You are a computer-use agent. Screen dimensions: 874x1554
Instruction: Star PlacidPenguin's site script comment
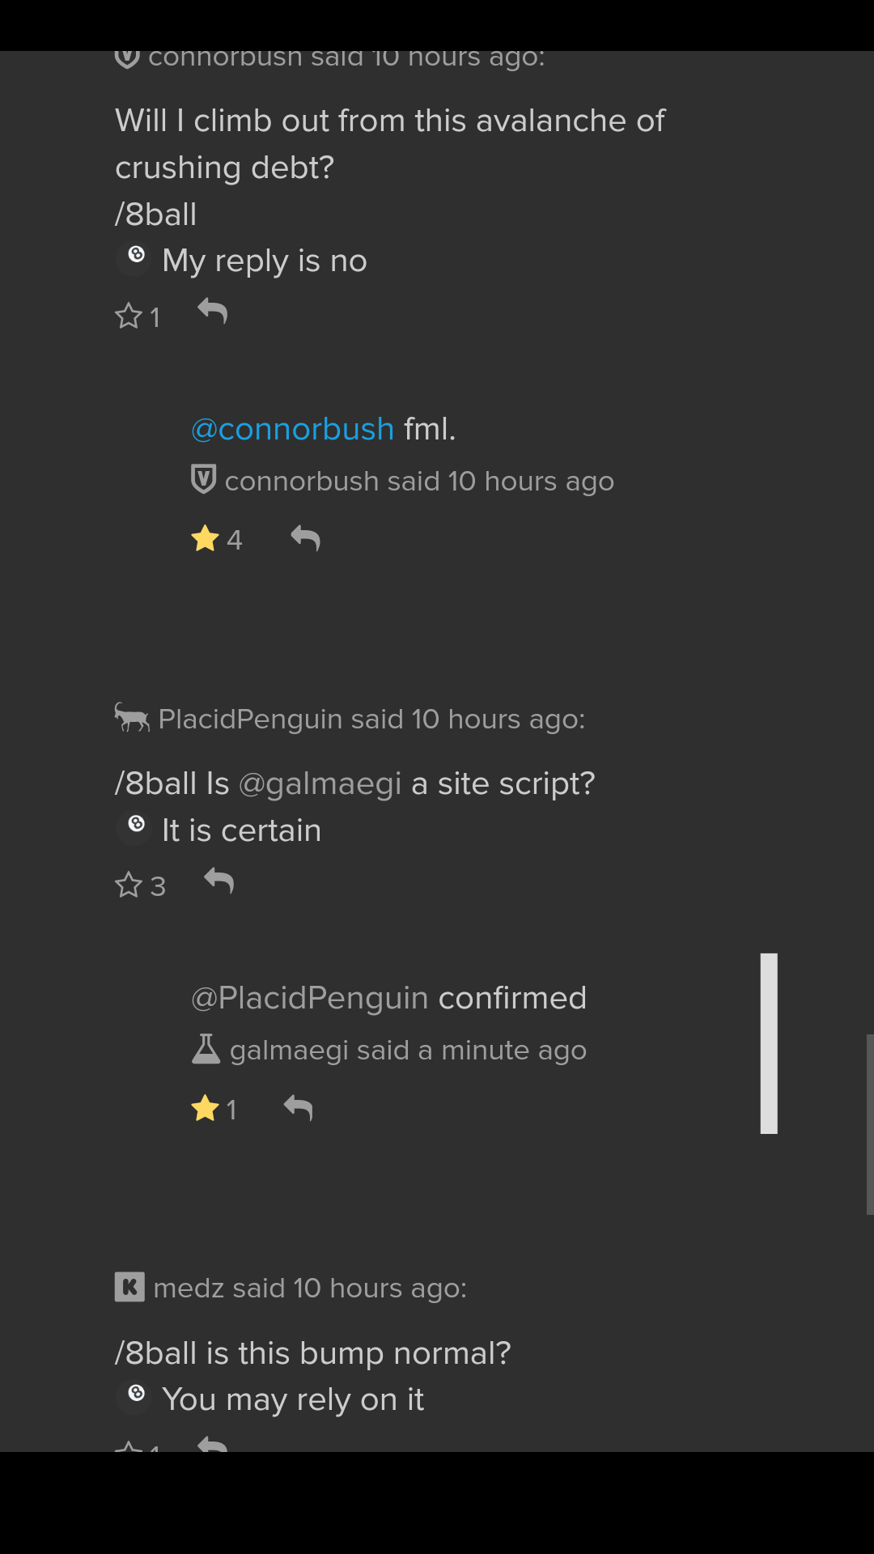[x=129, y=885]
